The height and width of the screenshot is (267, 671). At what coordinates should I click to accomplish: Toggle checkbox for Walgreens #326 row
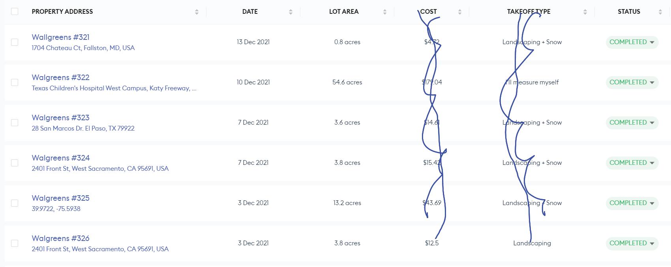pos(15,243)
